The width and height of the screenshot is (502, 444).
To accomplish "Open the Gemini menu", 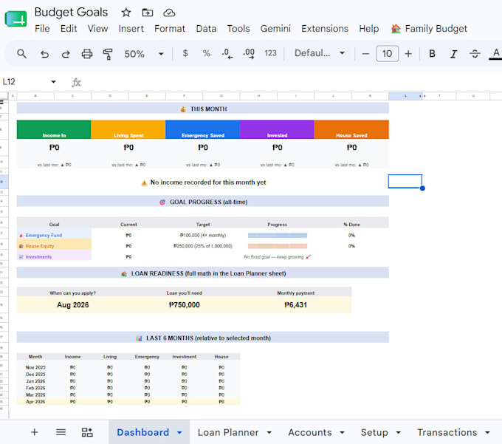I will (x=275, y=29).
